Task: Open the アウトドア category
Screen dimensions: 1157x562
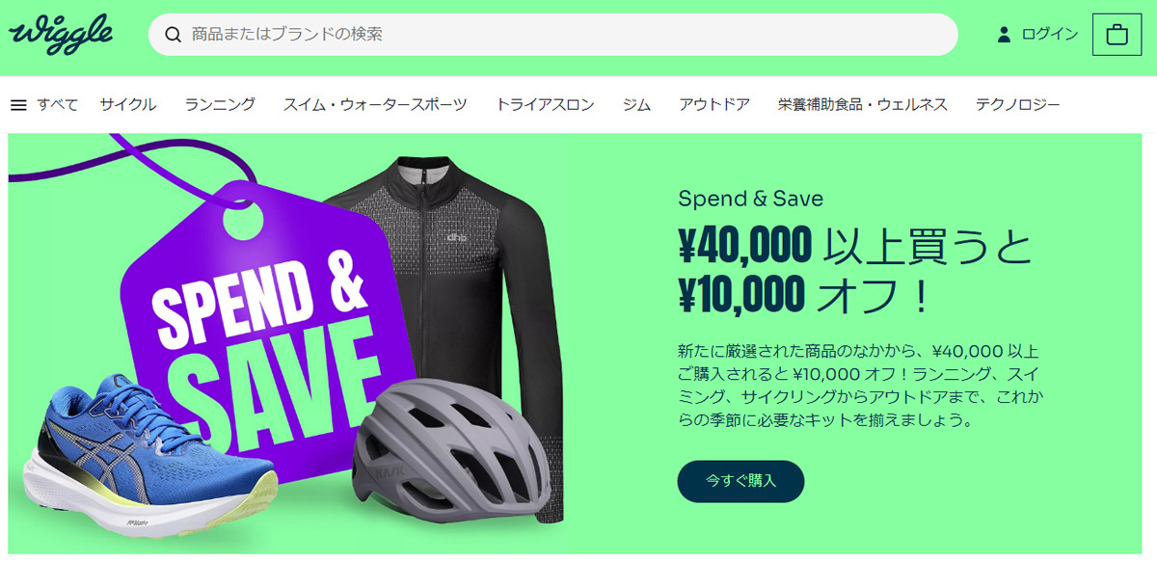Action: point(714,105)
